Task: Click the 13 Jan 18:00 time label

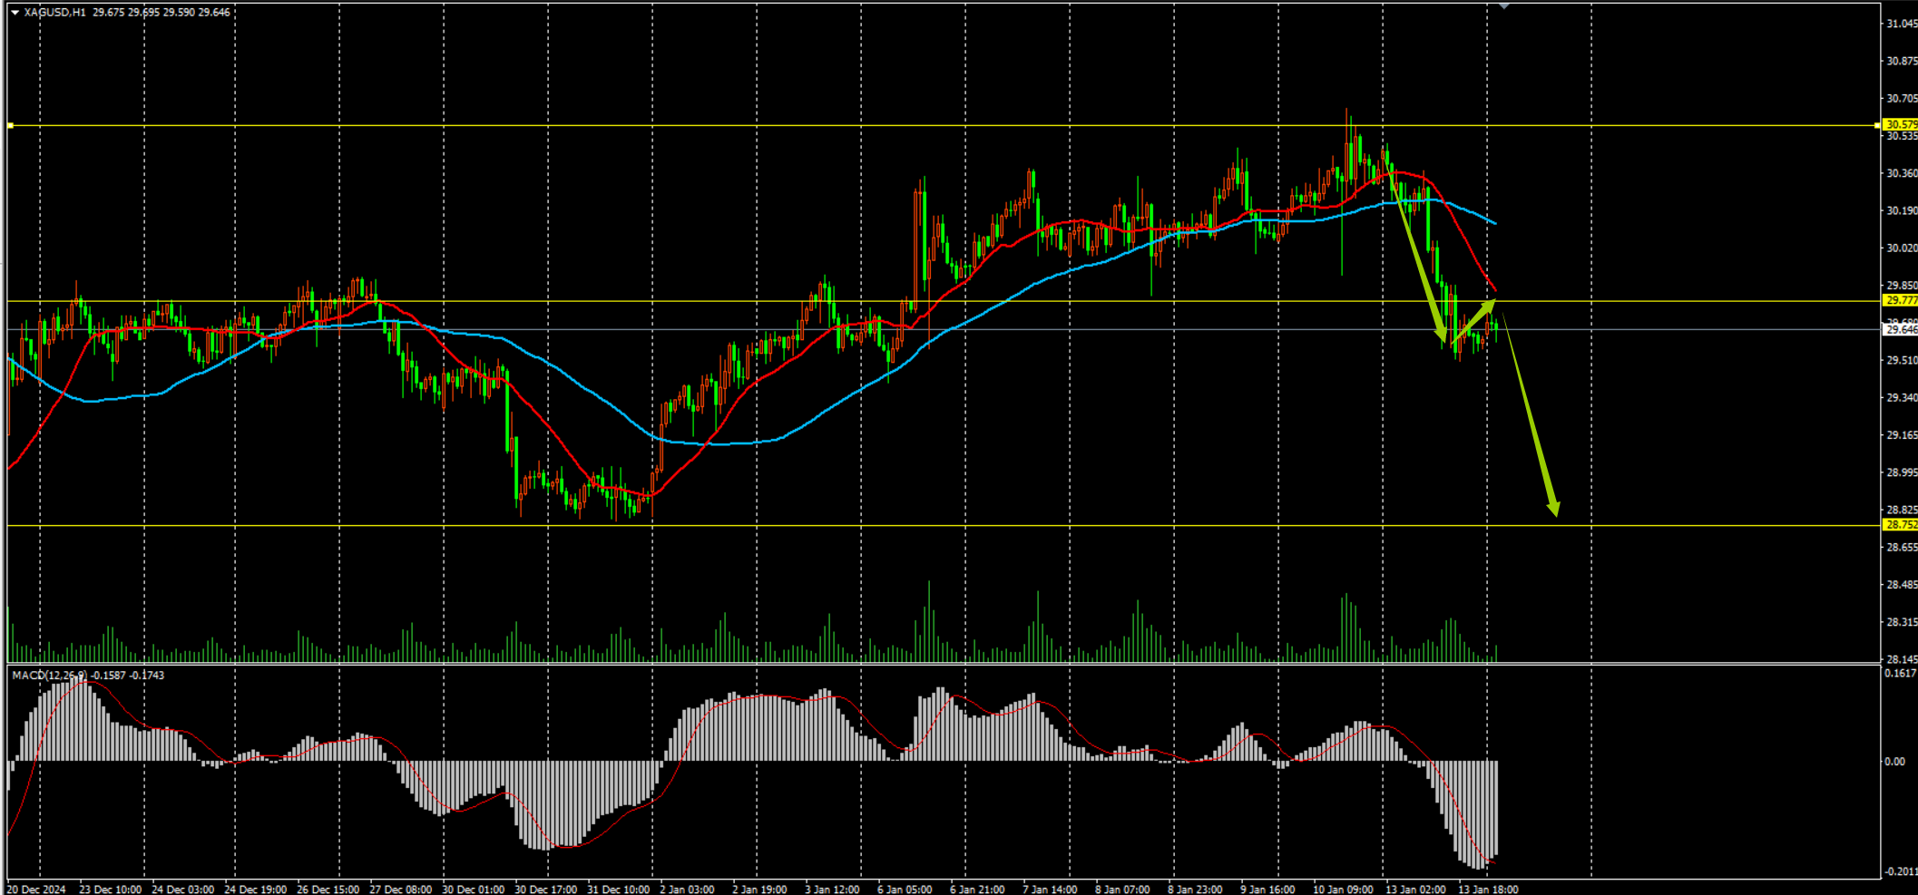Action: 1488,890
